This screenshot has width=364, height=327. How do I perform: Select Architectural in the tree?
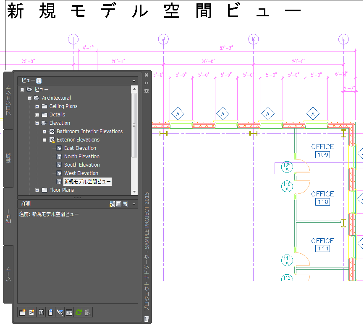(56, 98)
